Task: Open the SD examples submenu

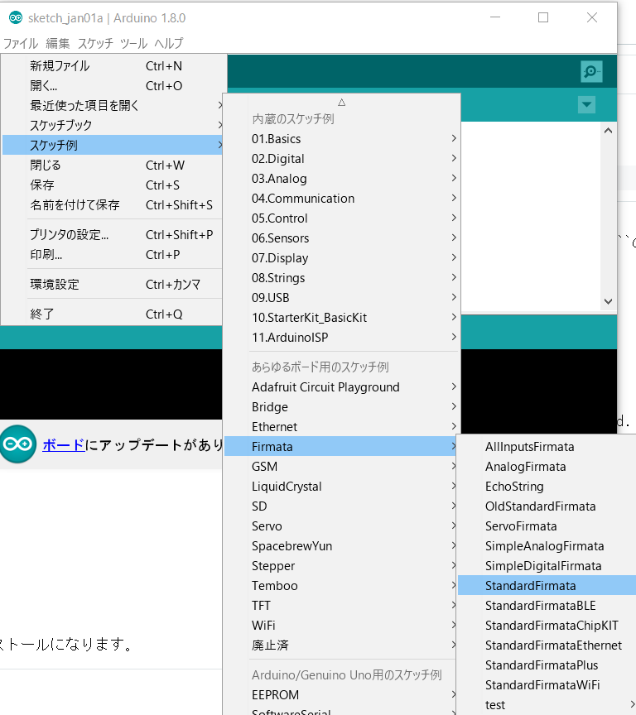Action: [341, 506]
